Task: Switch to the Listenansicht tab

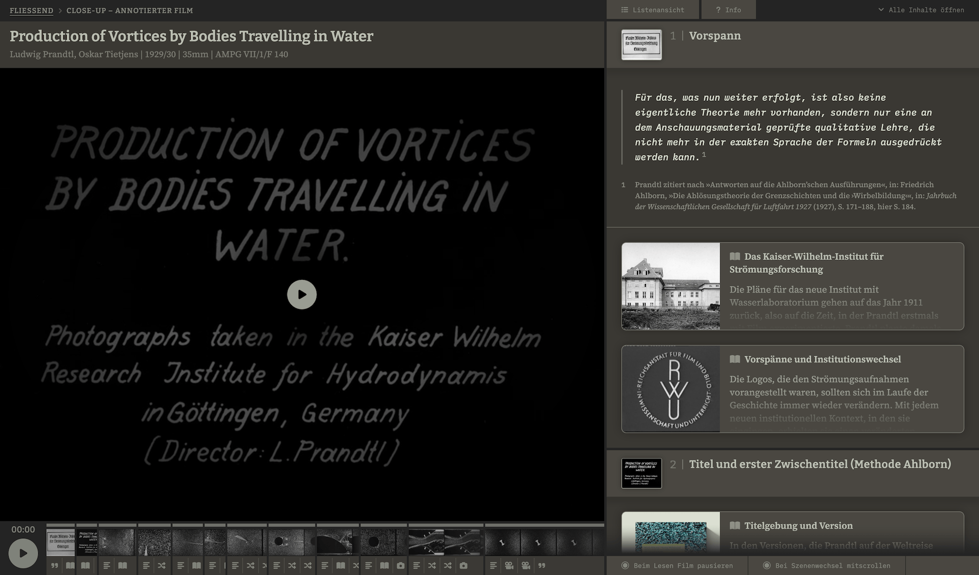Action: (x=653, y=10)
